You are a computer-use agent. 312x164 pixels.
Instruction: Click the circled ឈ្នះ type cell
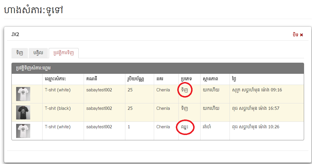coord(185,127)
